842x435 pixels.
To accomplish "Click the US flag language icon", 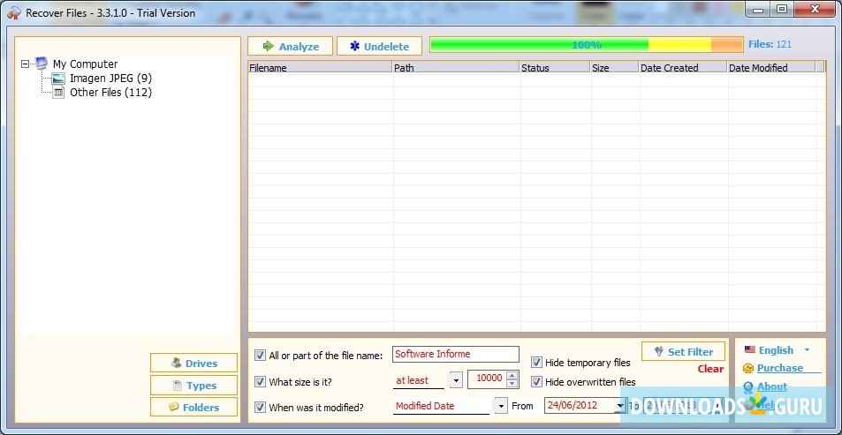I will pos(749,349).
